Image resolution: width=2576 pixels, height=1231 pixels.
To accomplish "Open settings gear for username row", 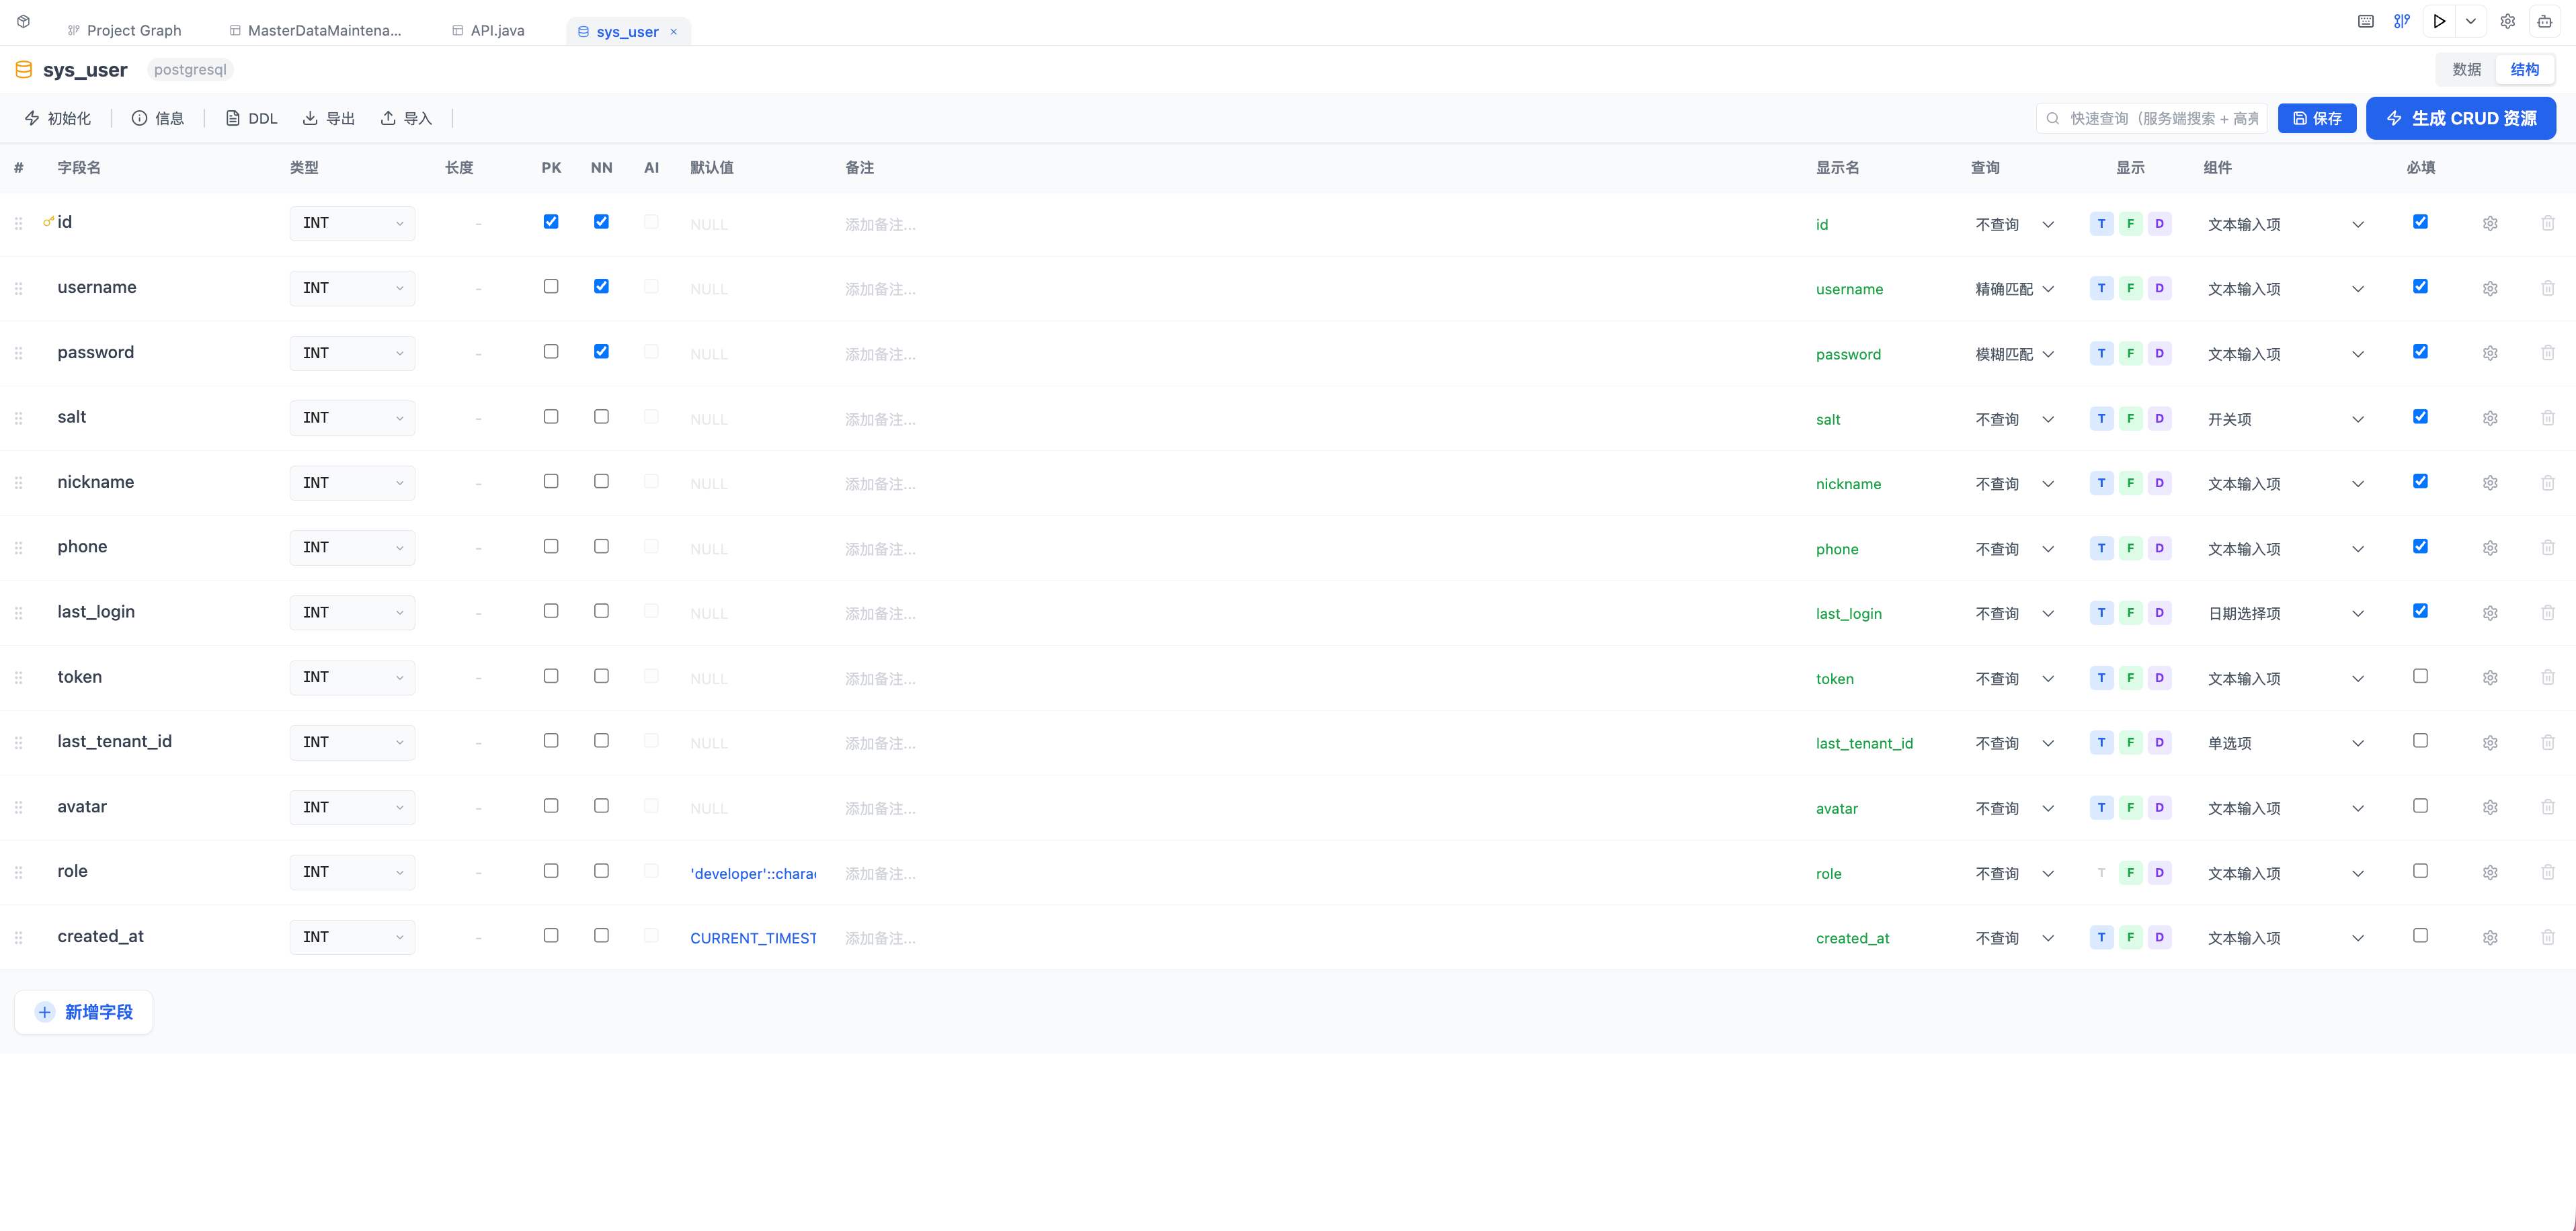I will click(x=2490, y=289).
